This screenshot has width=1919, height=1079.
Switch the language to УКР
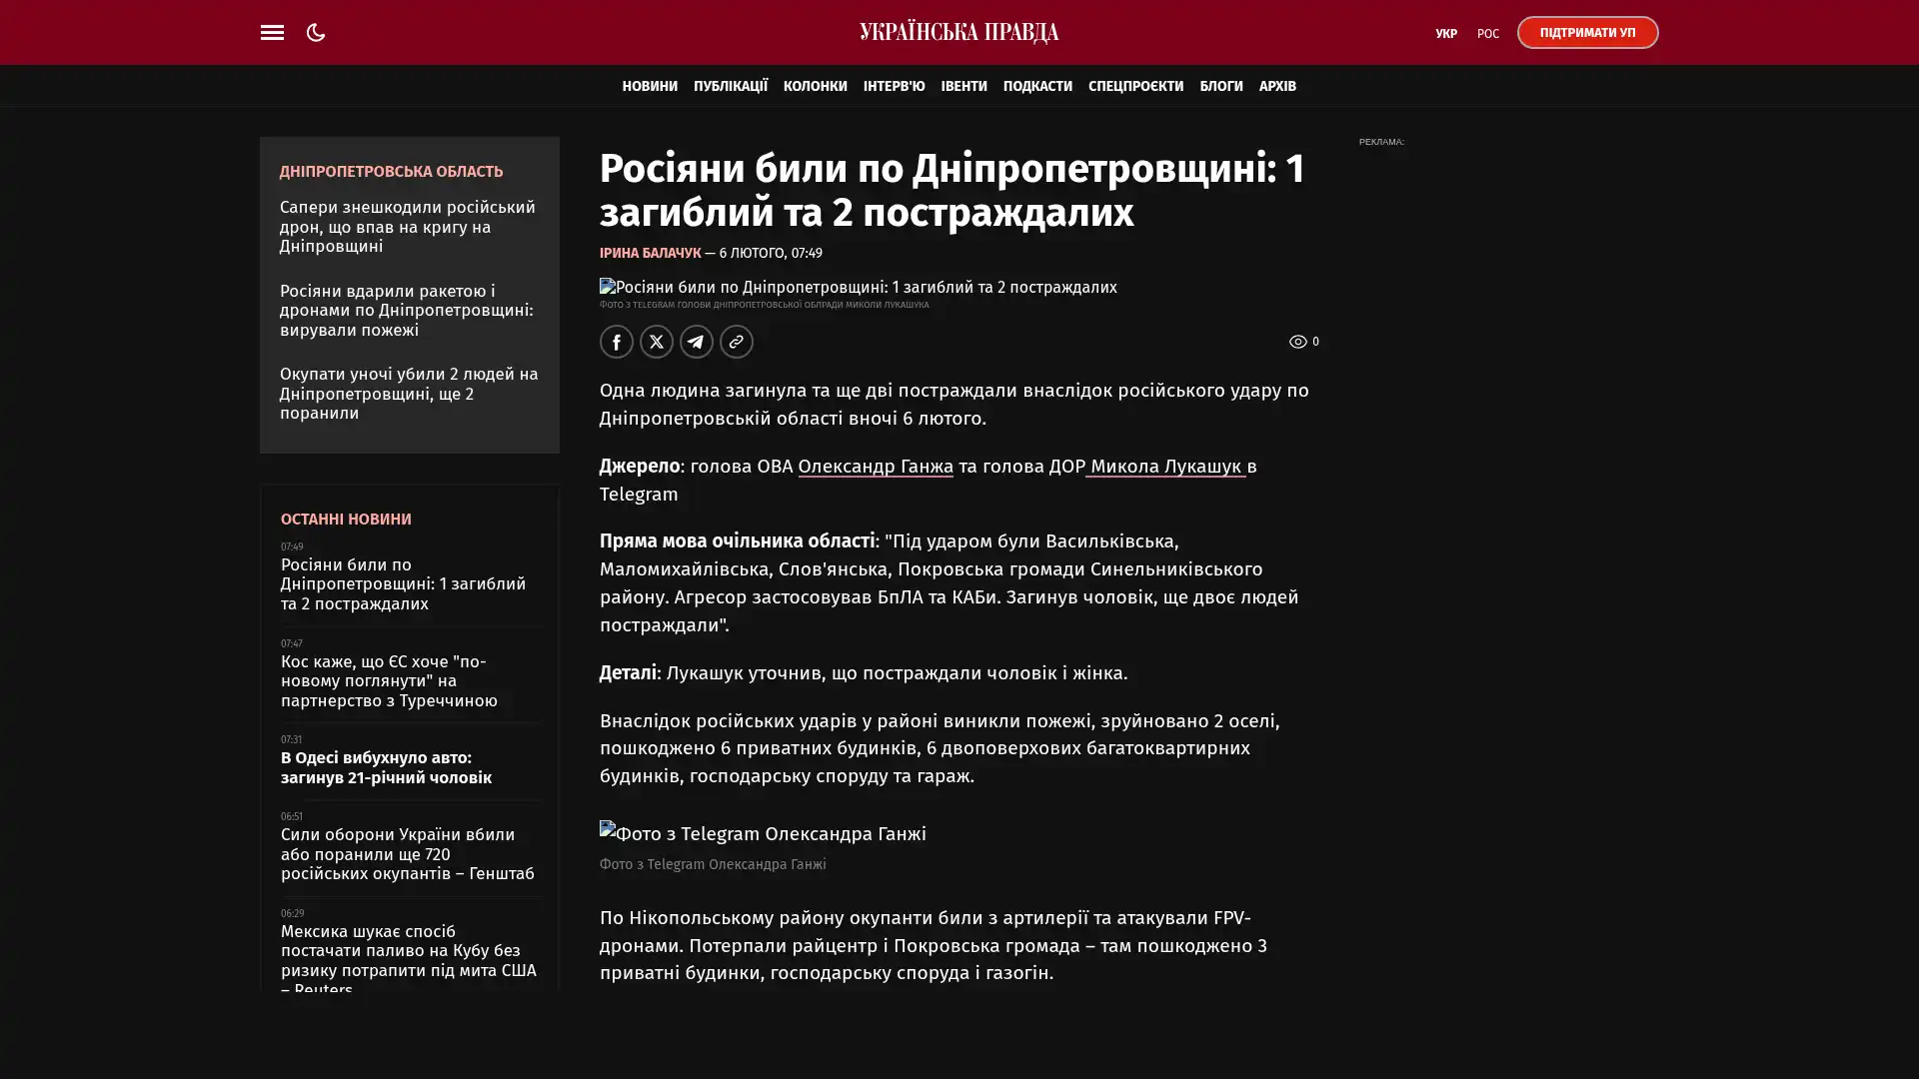coord(1445,34)
